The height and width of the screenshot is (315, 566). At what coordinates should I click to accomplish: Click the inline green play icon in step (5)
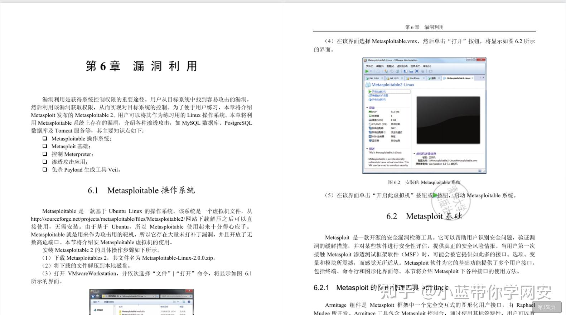pos(435,195)
